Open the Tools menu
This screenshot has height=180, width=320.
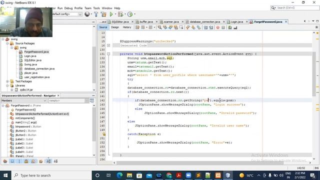coord(96,8)
